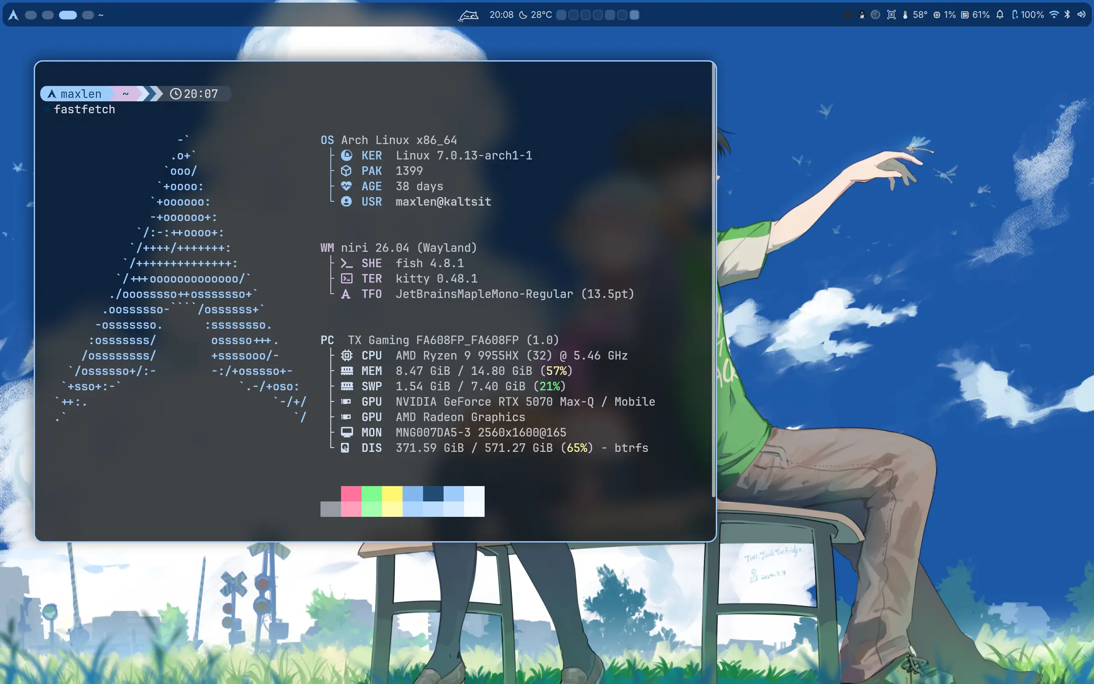The width and height of the screenshot is (1094, 684).
Task: Click "NVIDIA GeForce RTX 5070 Max-Q / Mobile"
Action: pyautogui.click(x=525, y=402)
